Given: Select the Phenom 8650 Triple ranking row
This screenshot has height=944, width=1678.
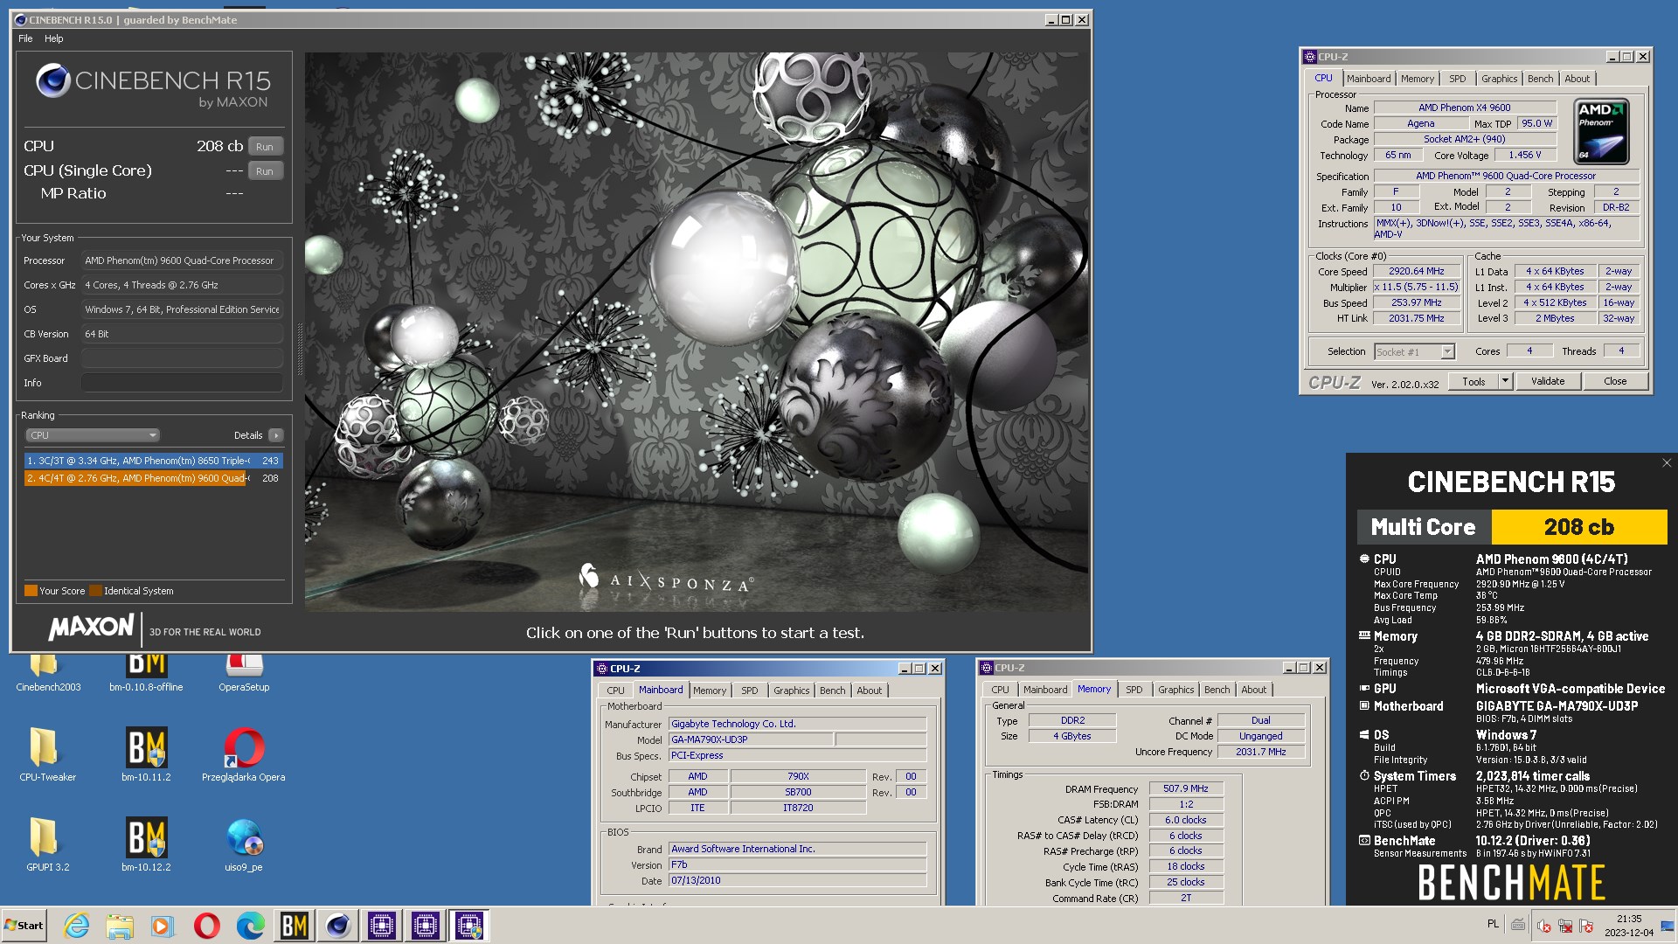Looking at the screenshot, I should pos(153,461).
